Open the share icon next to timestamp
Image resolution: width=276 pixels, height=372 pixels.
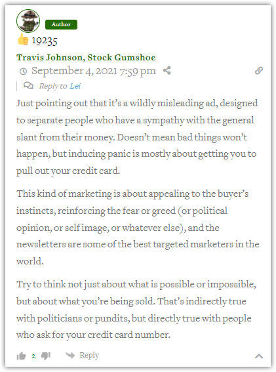click(167, 70)
